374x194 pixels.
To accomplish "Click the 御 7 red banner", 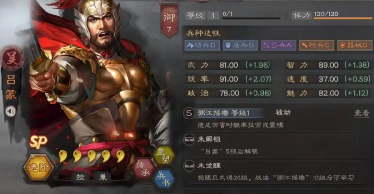I will coord(169,21).
